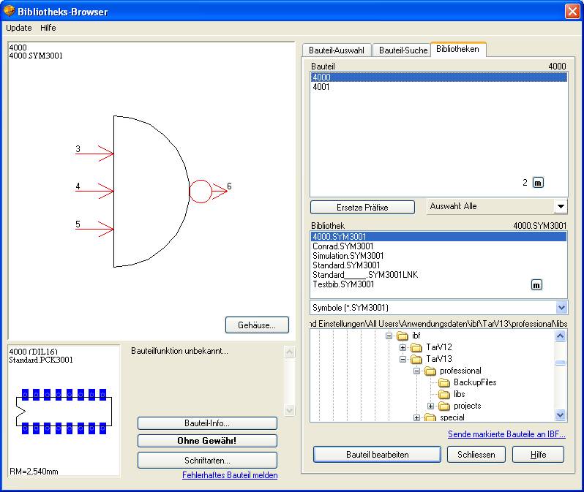Image resolution: width=584 pixels, height=492 pixels.
Task: Collapse the TarV13 tree node
Action: 403,359
